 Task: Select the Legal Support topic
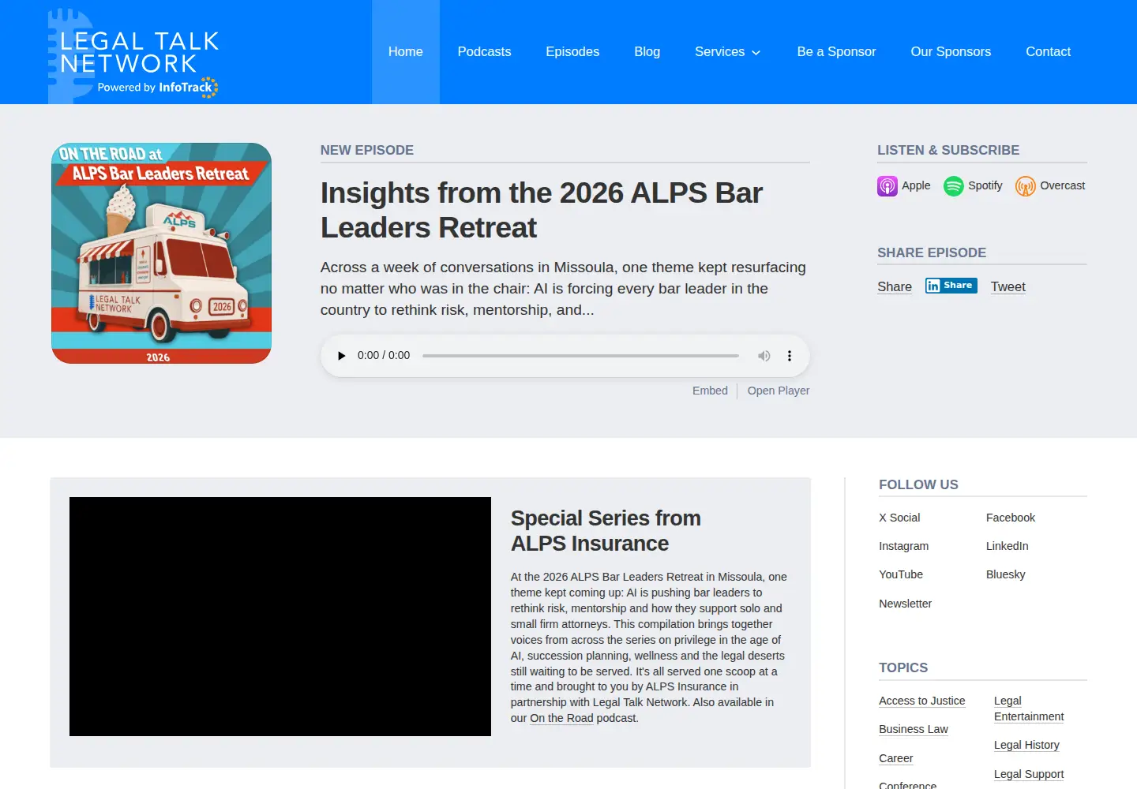click(1029, 774)
